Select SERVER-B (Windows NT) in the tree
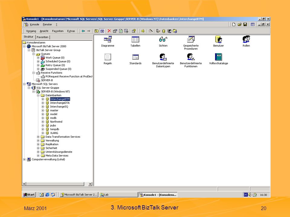Screen dimensions: 290x217 coord(55,92)
